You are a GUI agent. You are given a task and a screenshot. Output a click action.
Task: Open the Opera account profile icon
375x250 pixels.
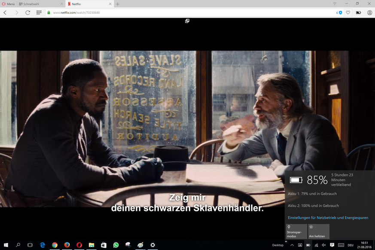click(369, 12)
